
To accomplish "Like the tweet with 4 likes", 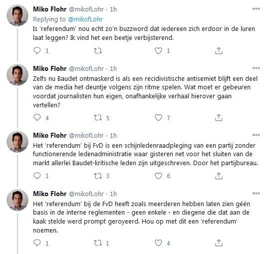I will click(x=158, y=243).
